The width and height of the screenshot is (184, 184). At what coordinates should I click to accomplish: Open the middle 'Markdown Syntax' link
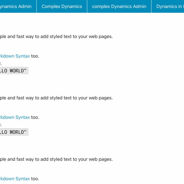(x=15, y=117)
